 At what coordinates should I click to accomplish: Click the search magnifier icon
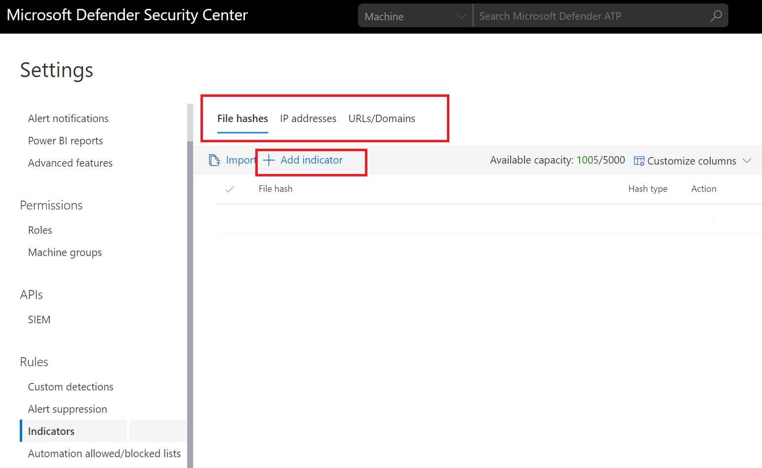[x=716, y=16]
